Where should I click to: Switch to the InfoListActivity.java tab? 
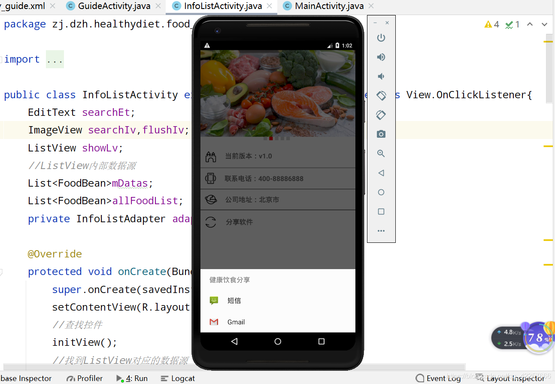coord(222,6)
